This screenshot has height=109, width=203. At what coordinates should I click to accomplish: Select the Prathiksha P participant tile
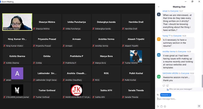76,56
